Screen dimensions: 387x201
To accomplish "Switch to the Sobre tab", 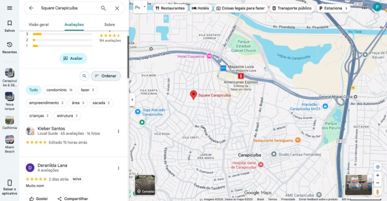I will point(110,25).
